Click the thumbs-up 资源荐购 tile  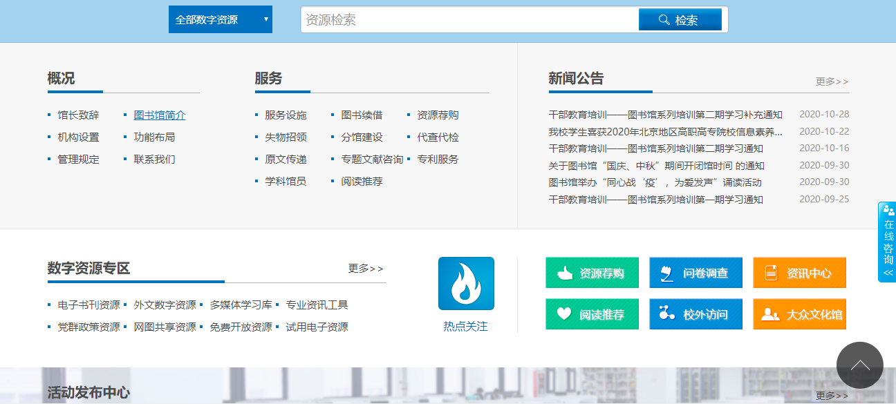pos(592,273)
